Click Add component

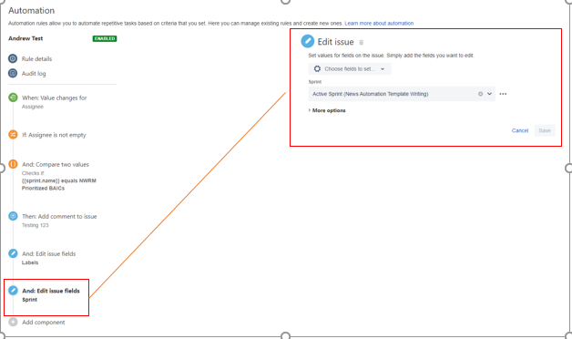pyautogui.click(x=44, y=323)
